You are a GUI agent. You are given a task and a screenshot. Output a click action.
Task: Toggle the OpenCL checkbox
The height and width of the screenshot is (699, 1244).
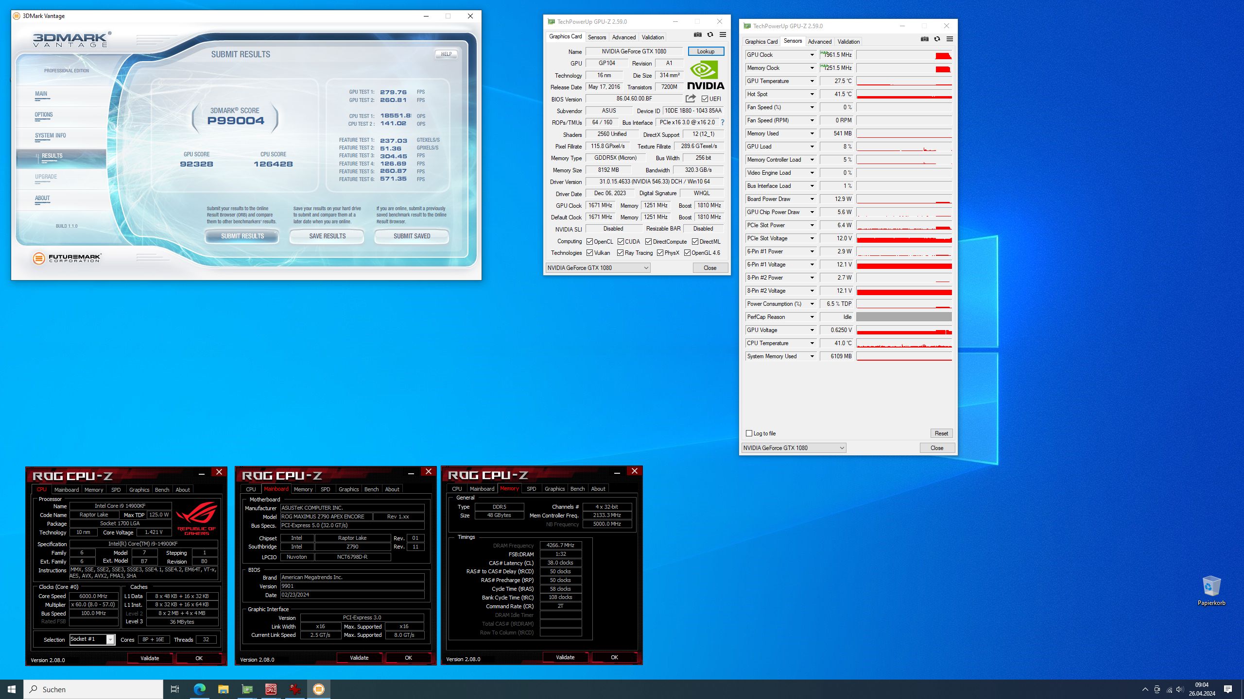(x=589, y=242)
